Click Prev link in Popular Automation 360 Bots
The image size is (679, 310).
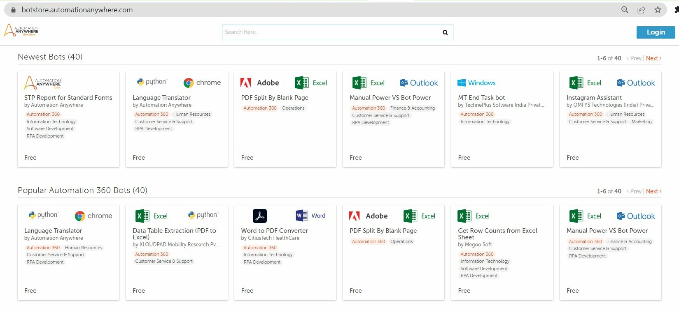pos(635,191)
